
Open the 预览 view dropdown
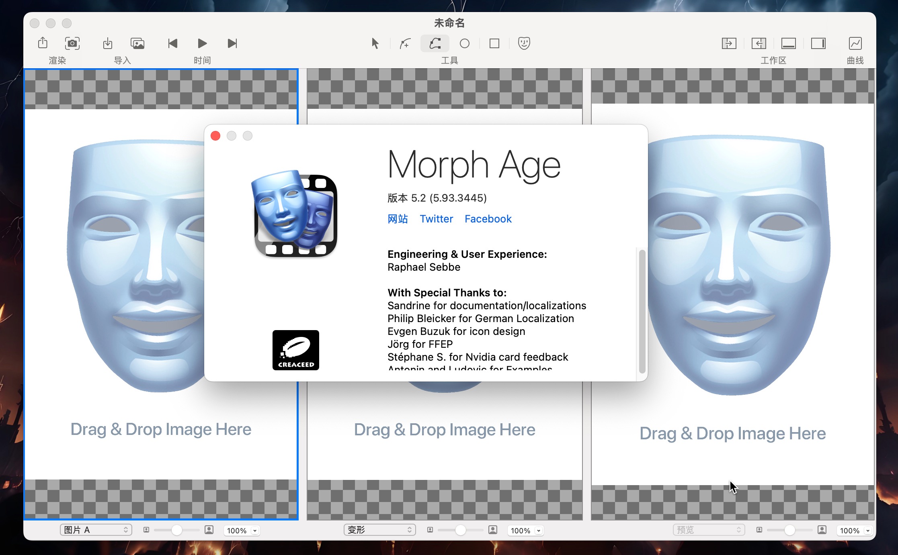[709, 530]
